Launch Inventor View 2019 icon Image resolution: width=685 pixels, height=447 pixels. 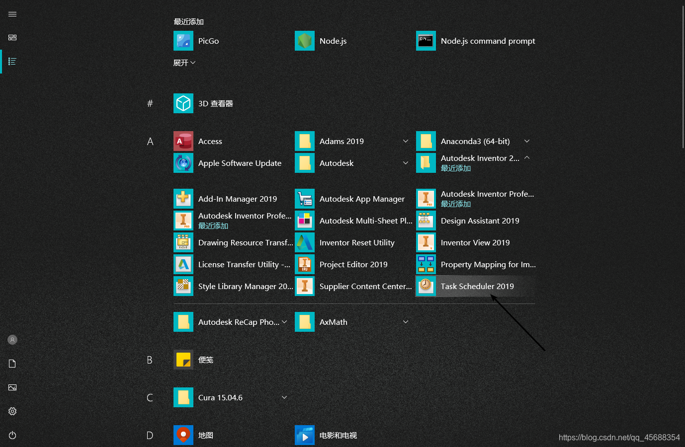point(426,242)
